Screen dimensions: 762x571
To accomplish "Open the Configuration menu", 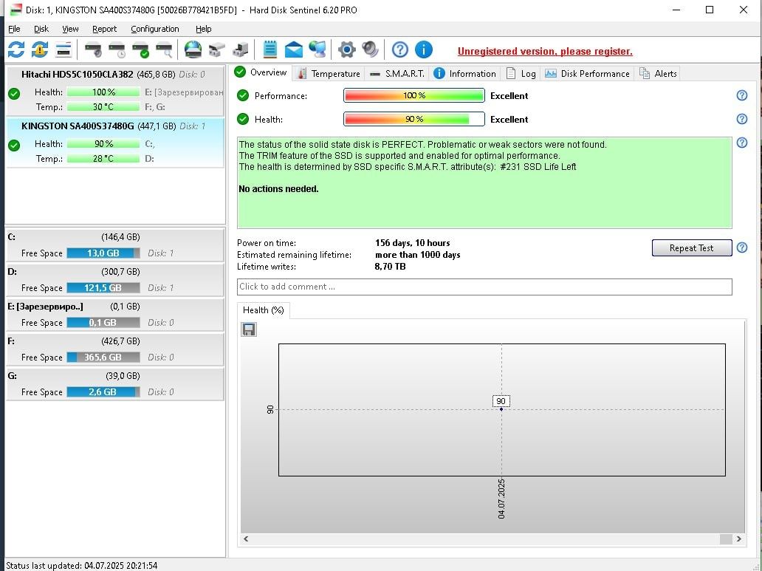I will 155,29.
